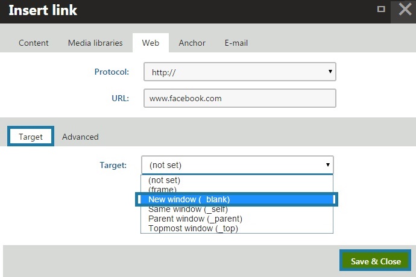
Task: Select New window (_blank) option
Action: click(189, 199)
